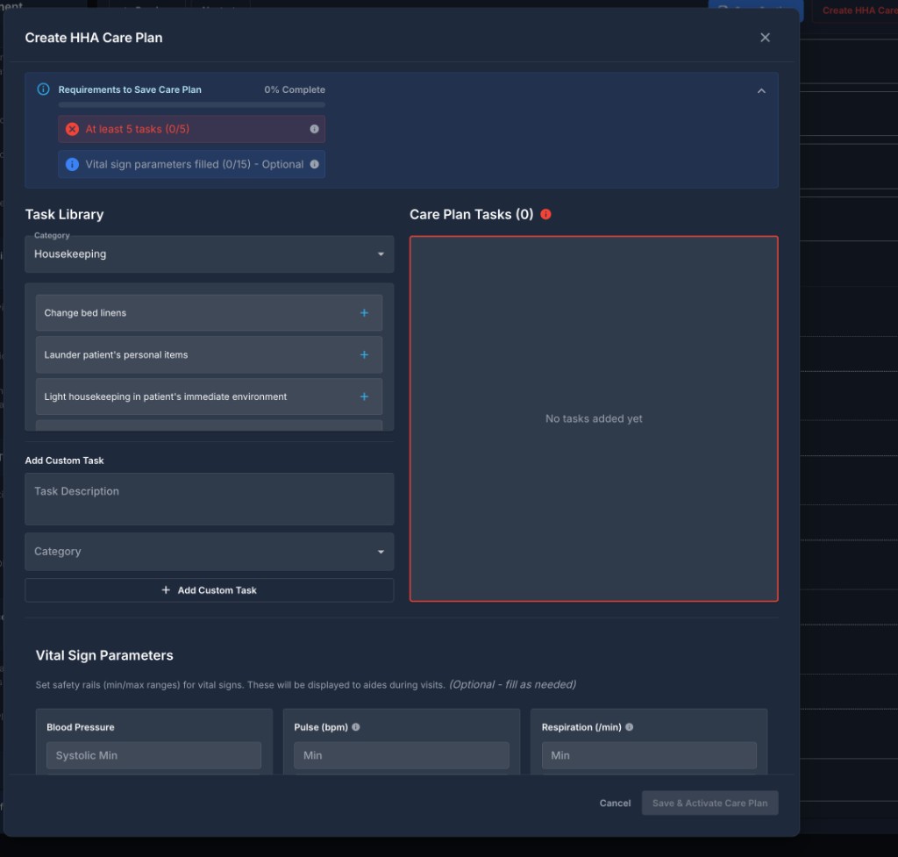Screen dimensions: 898x857
Task: Select the Change bed linens row
Action: coord(209,313)
